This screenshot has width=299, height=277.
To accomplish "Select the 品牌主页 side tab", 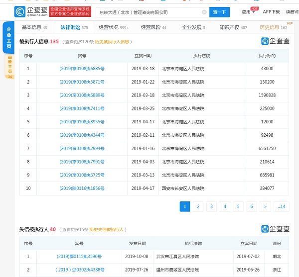I will coord(10,67).
